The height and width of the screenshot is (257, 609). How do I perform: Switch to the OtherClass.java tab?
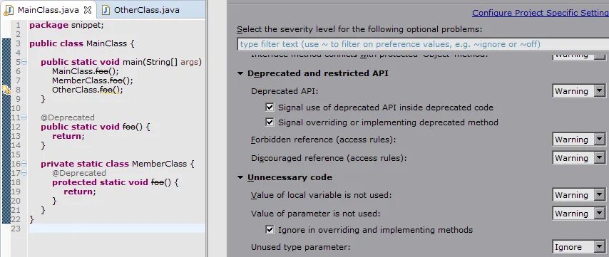(x=146, y=10)
